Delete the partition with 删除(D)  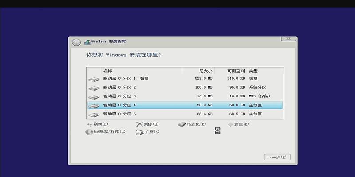click(151, 124)
